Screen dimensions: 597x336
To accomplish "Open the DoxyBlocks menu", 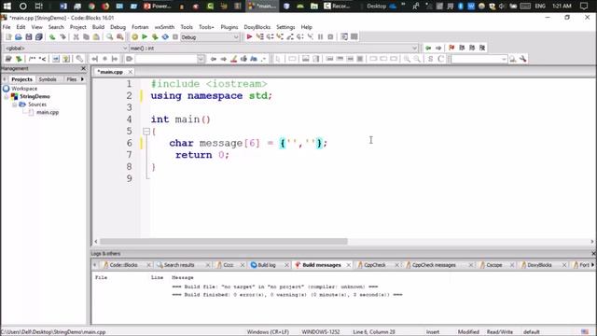I will point(257,27).
